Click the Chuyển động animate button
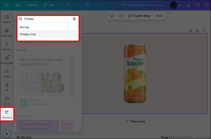The height and width of the screenshot is (139, 211). (139, 16)
